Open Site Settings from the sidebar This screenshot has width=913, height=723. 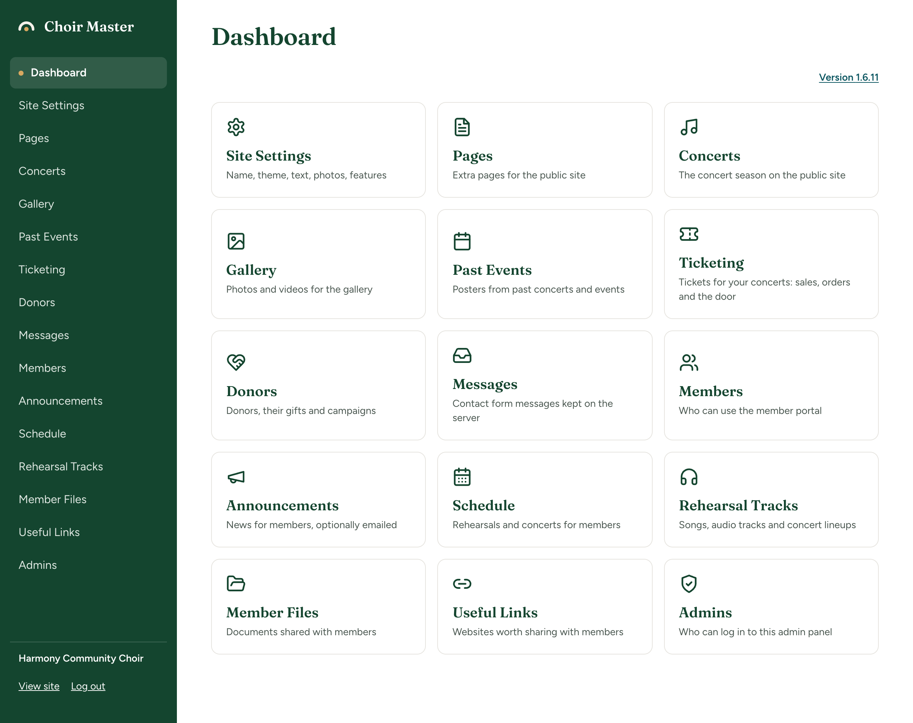click(88, 105)
